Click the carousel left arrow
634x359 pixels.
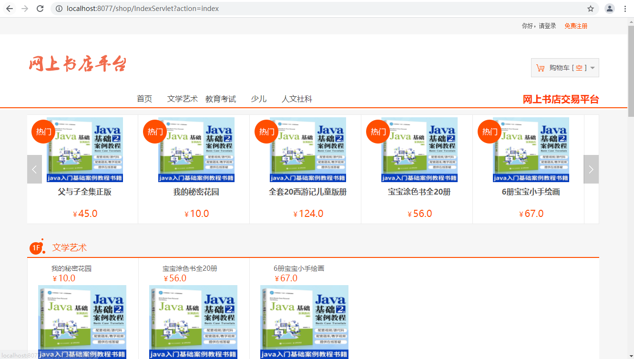point(34,169)
